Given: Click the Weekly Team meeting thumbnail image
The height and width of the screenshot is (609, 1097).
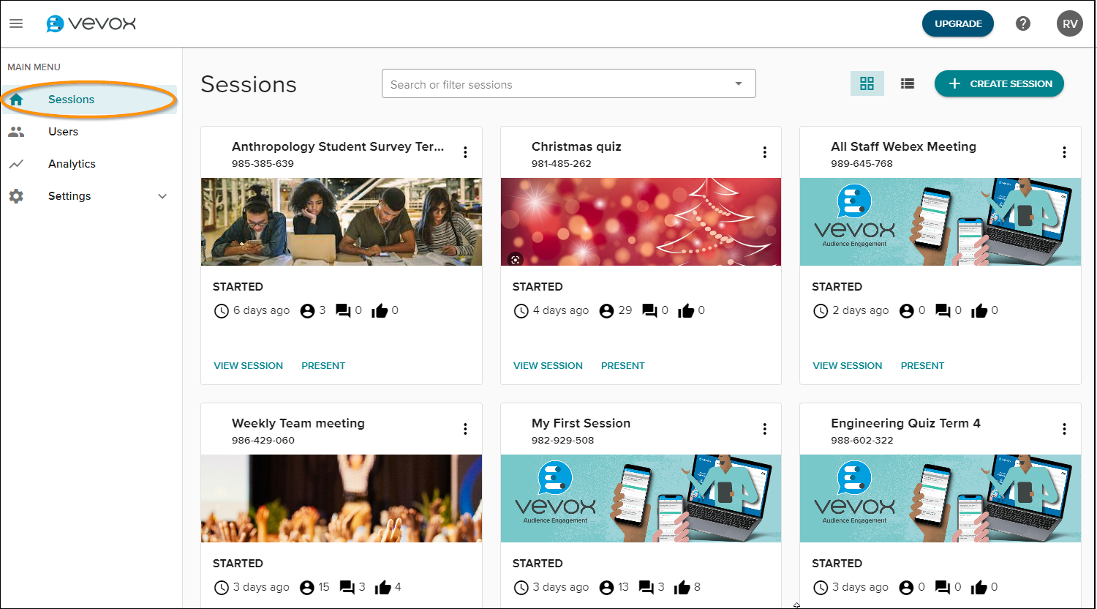Looking at the screenshot, I should click(x=342, y=498).
